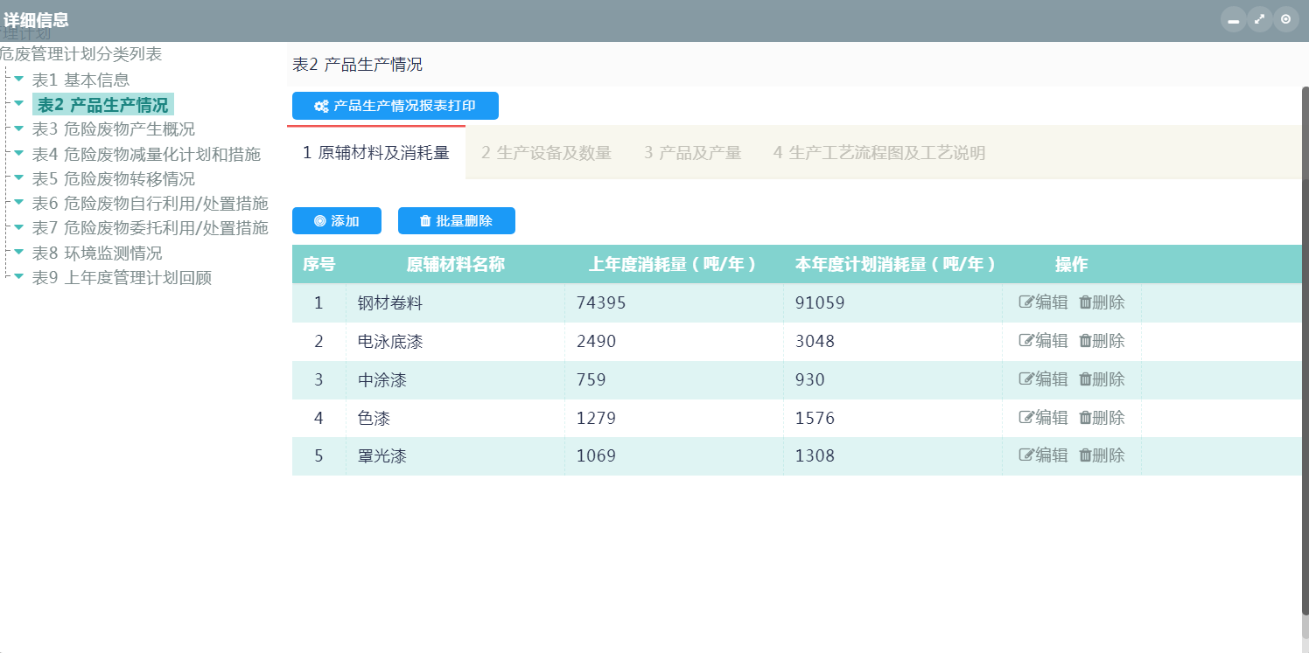
Task: Click 序号 column header
Action: tap(319, 264)
